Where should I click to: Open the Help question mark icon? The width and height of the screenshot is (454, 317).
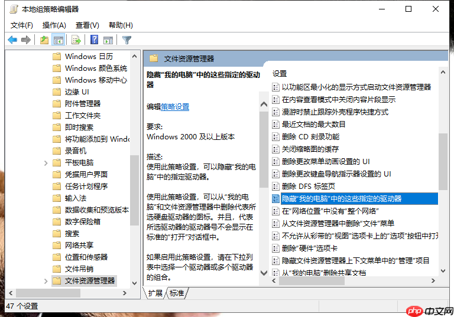click(94, 40)
